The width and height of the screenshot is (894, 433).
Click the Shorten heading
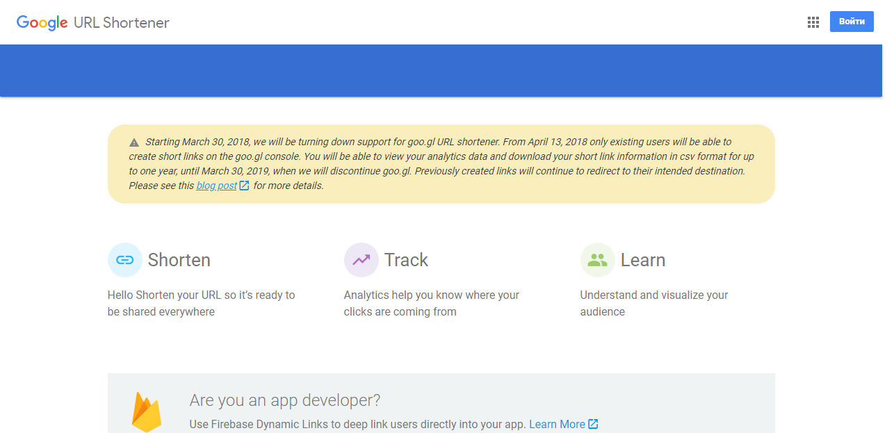[179, 260]
